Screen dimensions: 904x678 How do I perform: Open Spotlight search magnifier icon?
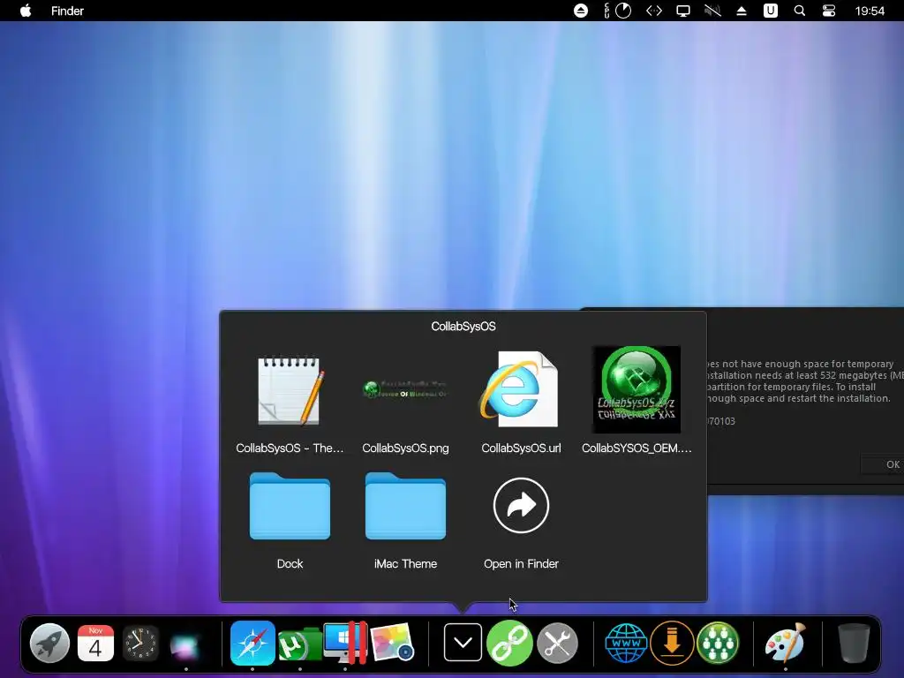[800, 11]
